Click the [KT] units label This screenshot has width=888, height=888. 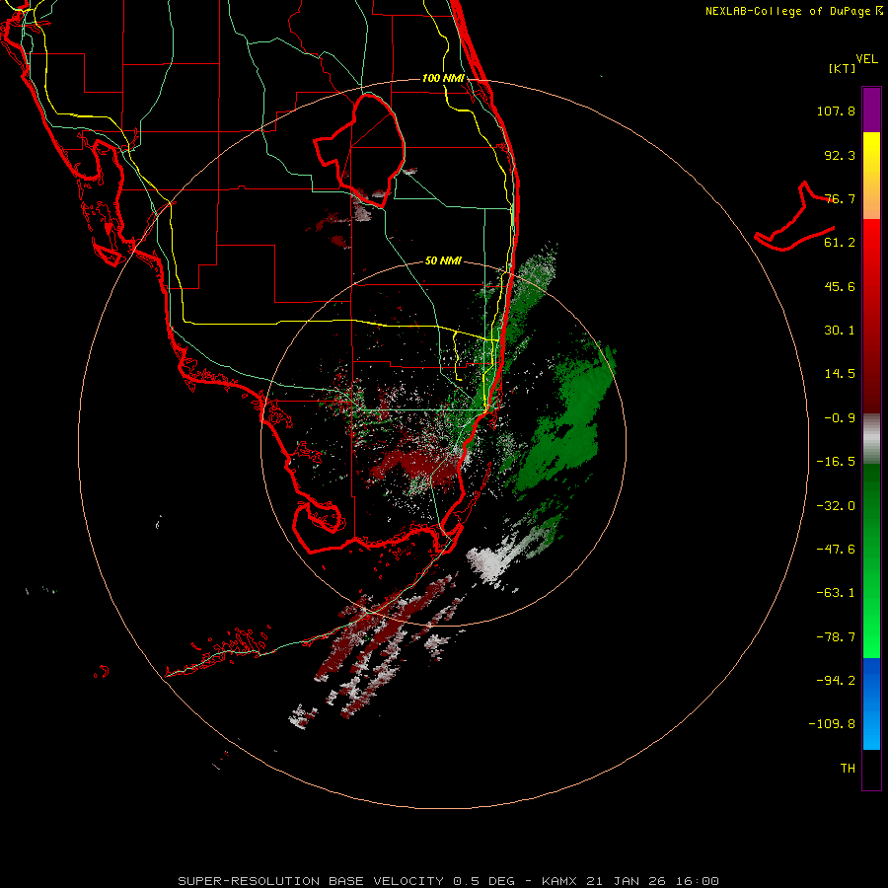843,68
